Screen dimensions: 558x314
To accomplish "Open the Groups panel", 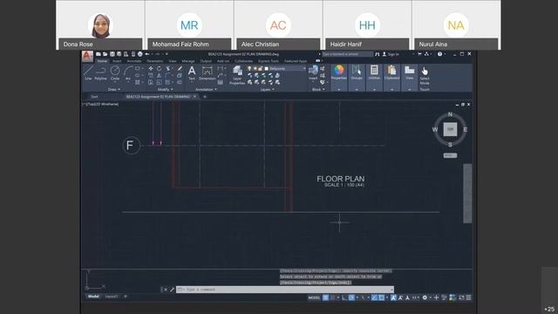I will tap(357, 72).
